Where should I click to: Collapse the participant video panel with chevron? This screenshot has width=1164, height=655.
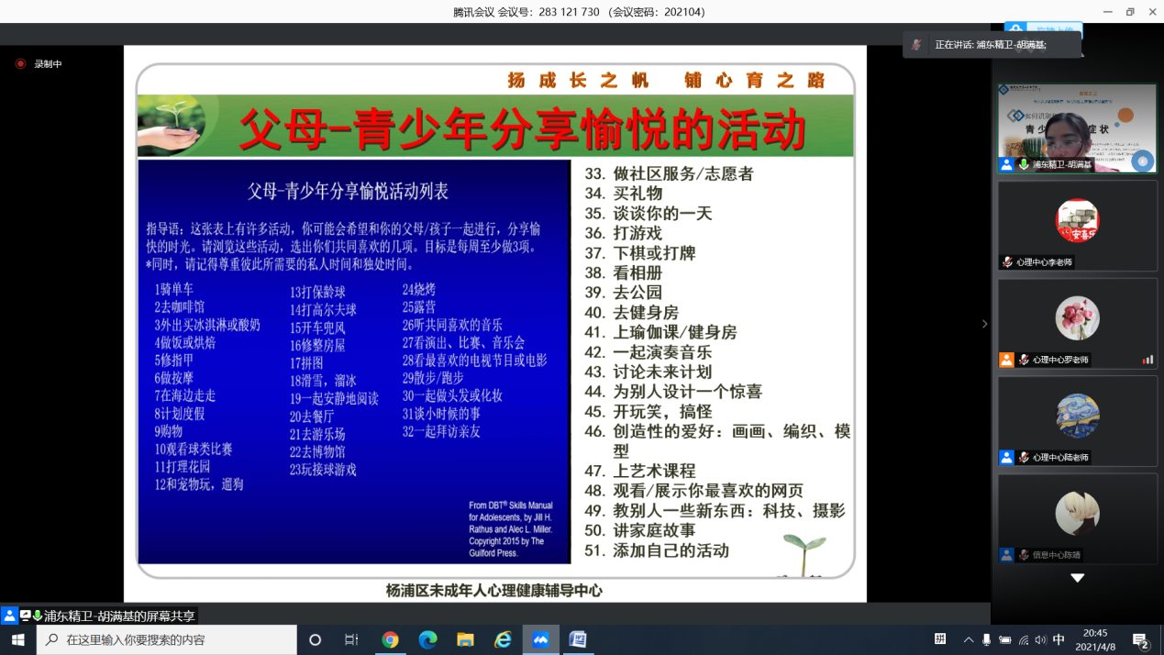pos(984,324)
